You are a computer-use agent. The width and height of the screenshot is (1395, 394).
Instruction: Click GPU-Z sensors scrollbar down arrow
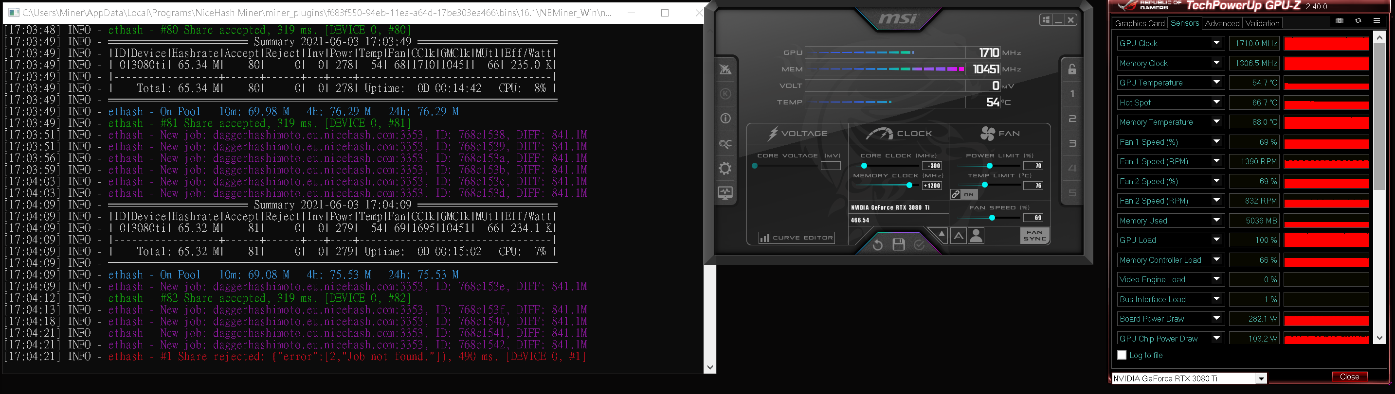coord(1379,338)
